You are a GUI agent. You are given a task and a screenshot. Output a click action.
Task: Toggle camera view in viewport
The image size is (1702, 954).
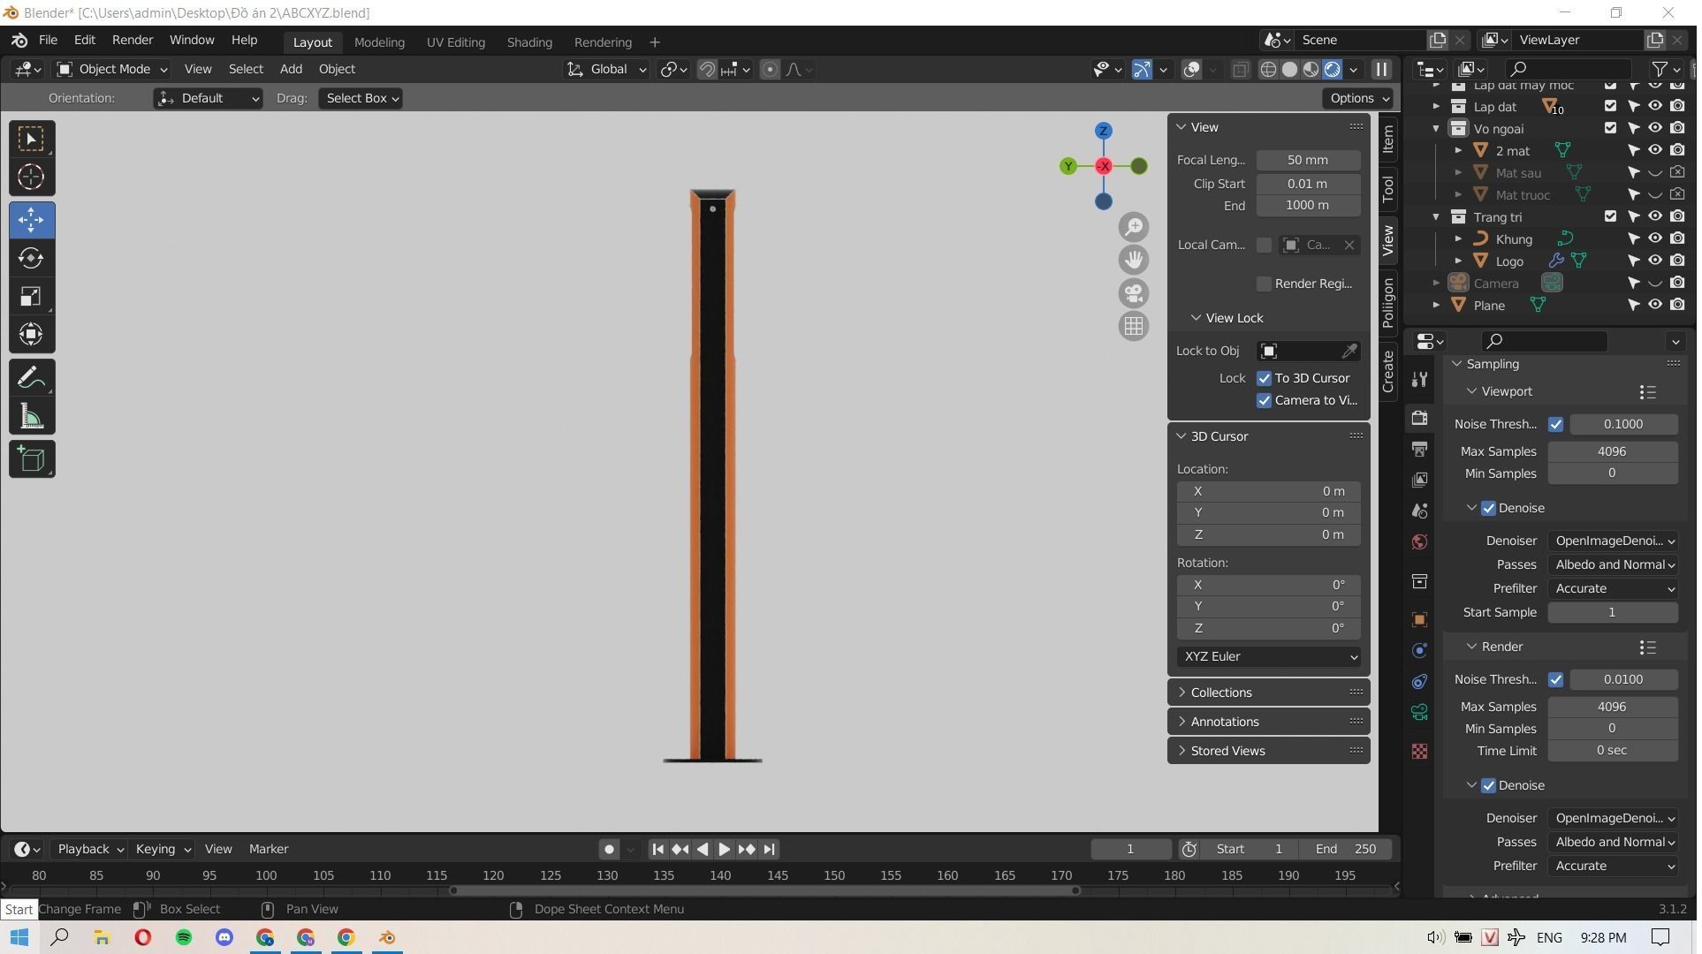tap(1134, 293)
